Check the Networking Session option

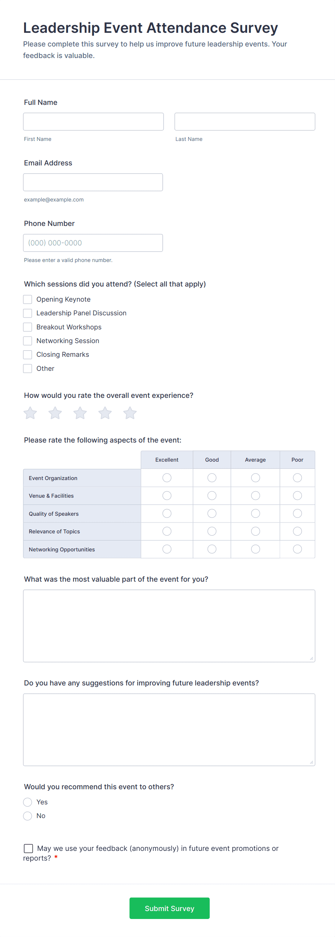tap(28, 341)
